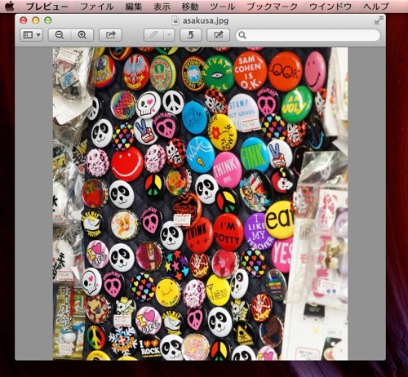
Task: Close the asakusa.jpg window
Action: [x=24, y=20]
